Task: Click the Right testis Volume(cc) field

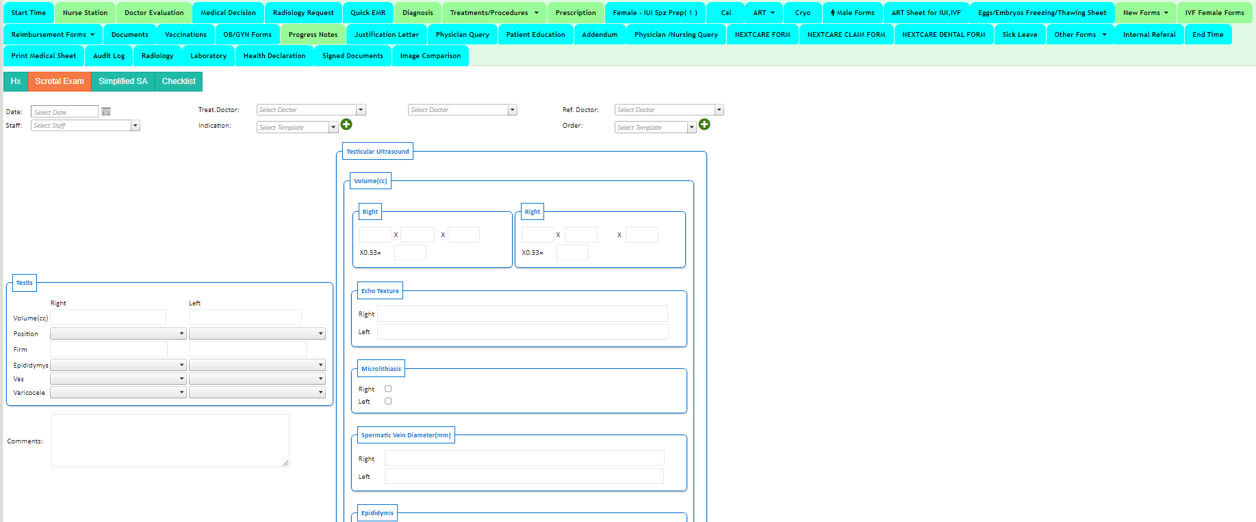Action: click(x=108, y=318)
